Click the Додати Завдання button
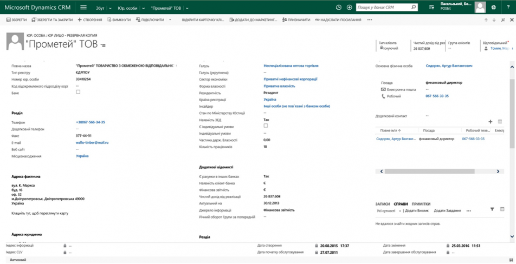The width and height of the screenshot is (516, 264). (x=447, y=211)
